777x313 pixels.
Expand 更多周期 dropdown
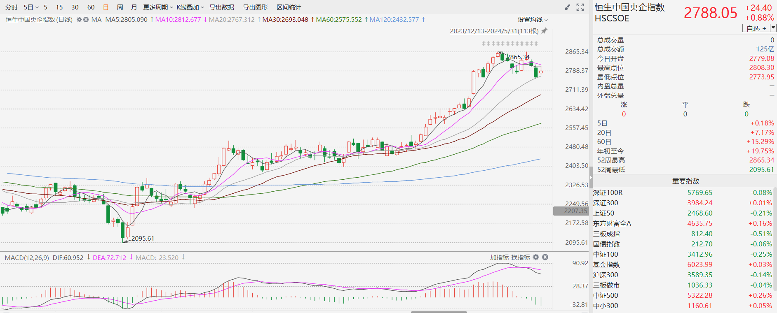(158, 7)
